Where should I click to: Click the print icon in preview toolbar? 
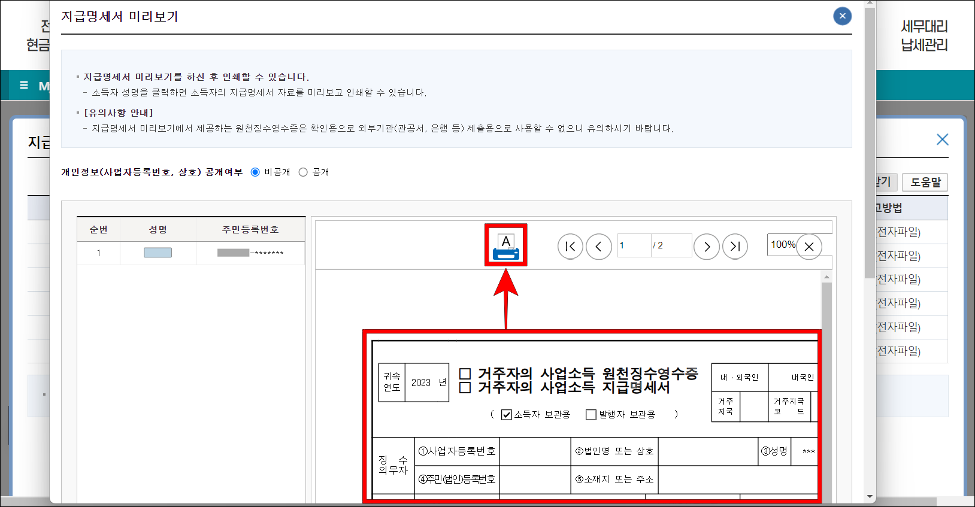click(x=506, y=246)
